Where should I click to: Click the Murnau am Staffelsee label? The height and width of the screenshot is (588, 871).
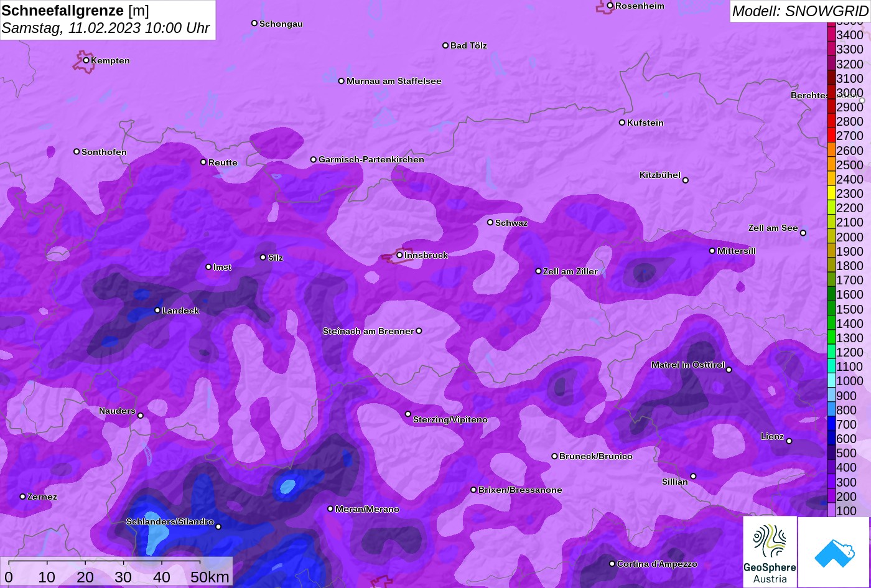pos(394,81)
